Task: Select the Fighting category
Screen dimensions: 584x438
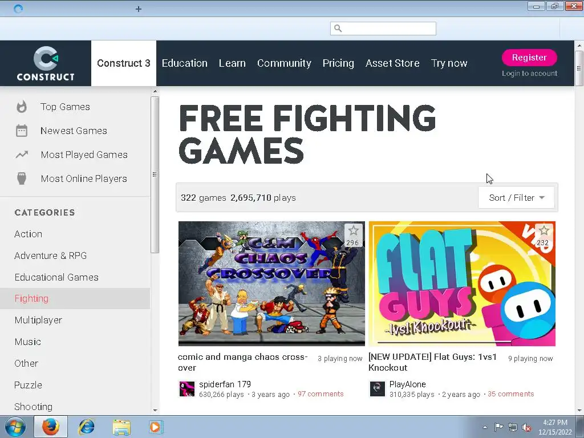Action: point(75,299)
